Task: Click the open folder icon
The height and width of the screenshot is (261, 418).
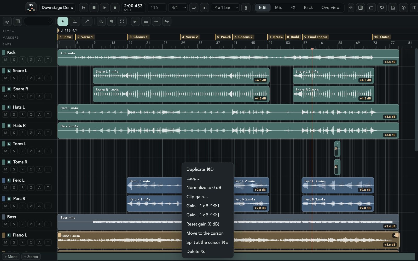Action: coord(371,8)
